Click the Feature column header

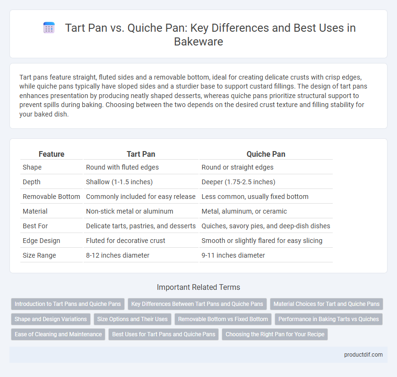(52, 154)
